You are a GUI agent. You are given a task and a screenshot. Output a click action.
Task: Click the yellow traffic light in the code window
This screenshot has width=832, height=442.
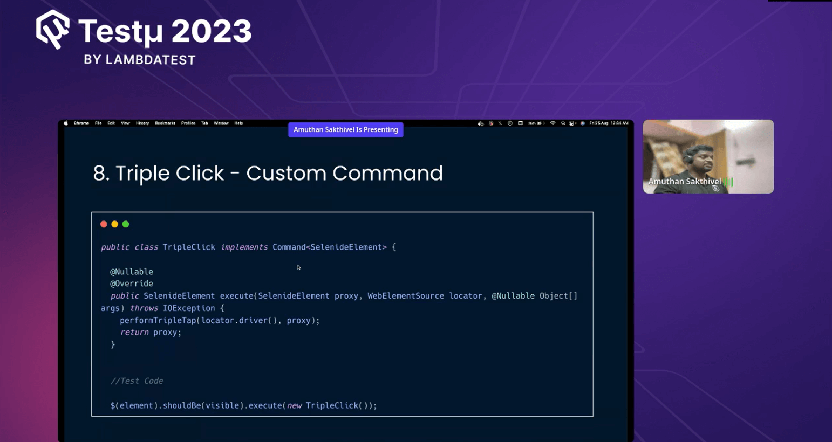pos(114,224)
